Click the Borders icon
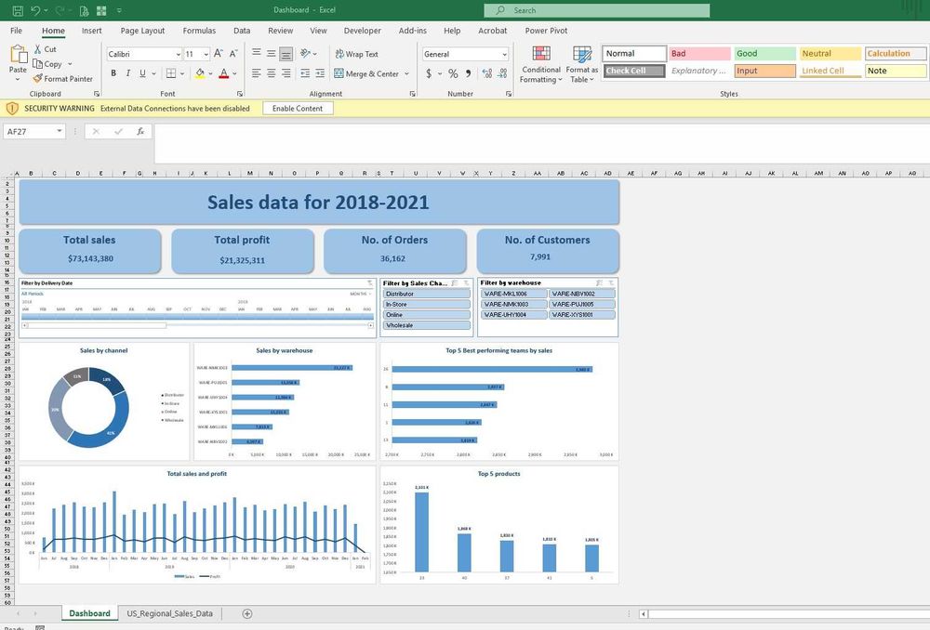 [x=171, y=73]
